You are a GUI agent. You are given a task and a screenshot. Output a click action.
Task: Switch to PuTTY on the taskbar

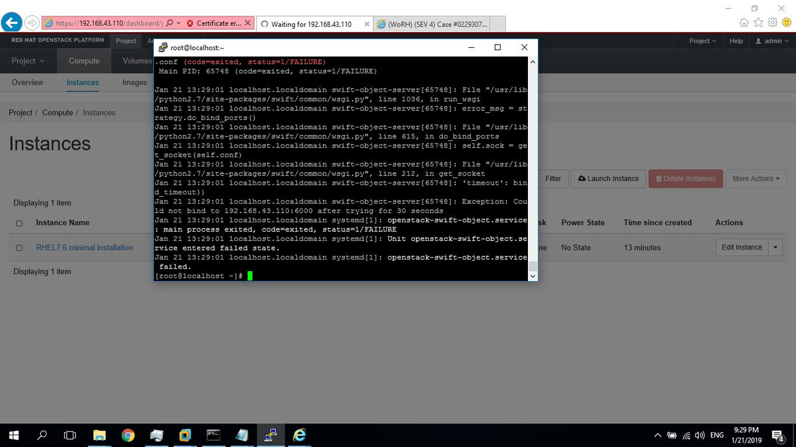tap(271, 435)
